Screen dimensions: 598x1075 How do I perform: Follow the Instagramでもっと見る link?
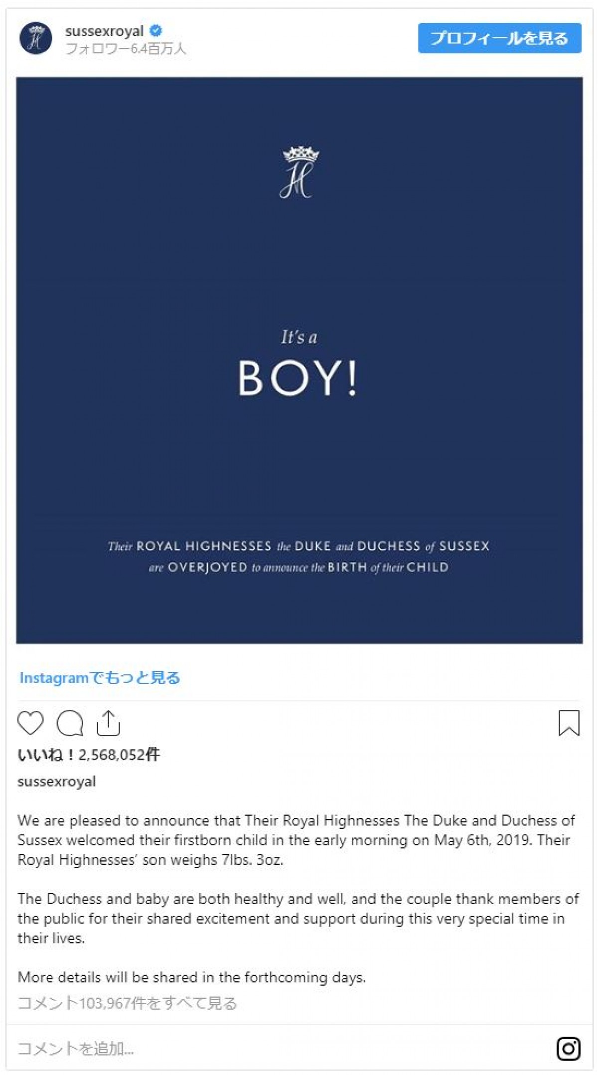click(x=100, y=677)
